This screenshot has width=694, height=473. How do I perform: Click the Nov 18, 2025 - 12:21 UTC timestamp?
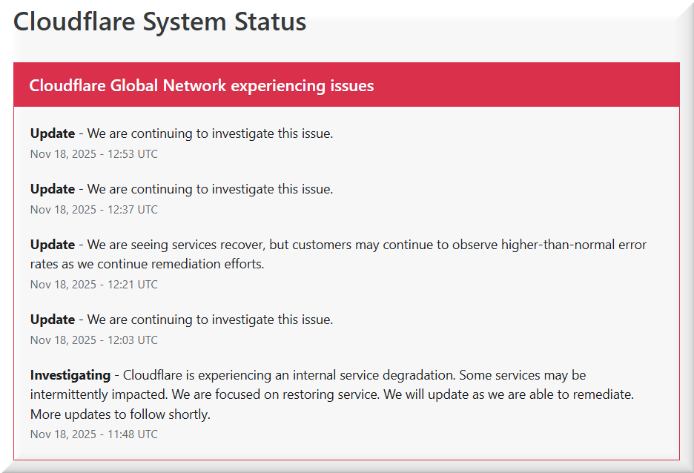(x=93, y=285)
